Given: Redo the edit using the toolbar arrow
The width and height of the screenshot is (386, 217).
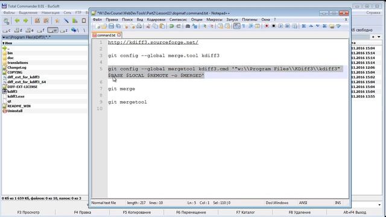Looking at the screenshot, I should click(x=179, y=26).
